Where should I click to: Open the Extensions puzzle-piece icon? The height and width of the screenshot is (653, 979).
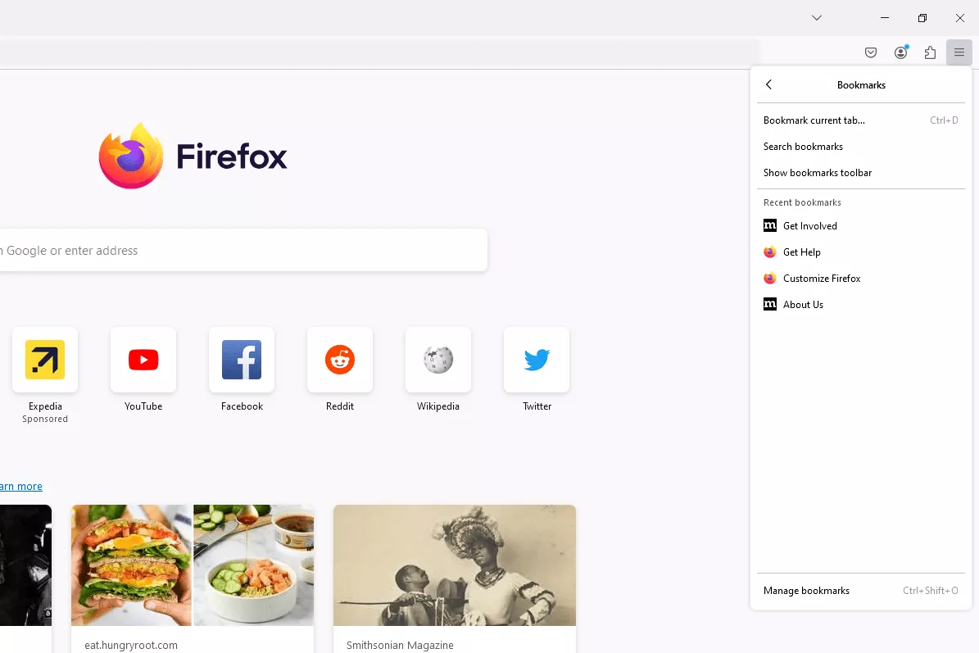(x=930, y=53)
